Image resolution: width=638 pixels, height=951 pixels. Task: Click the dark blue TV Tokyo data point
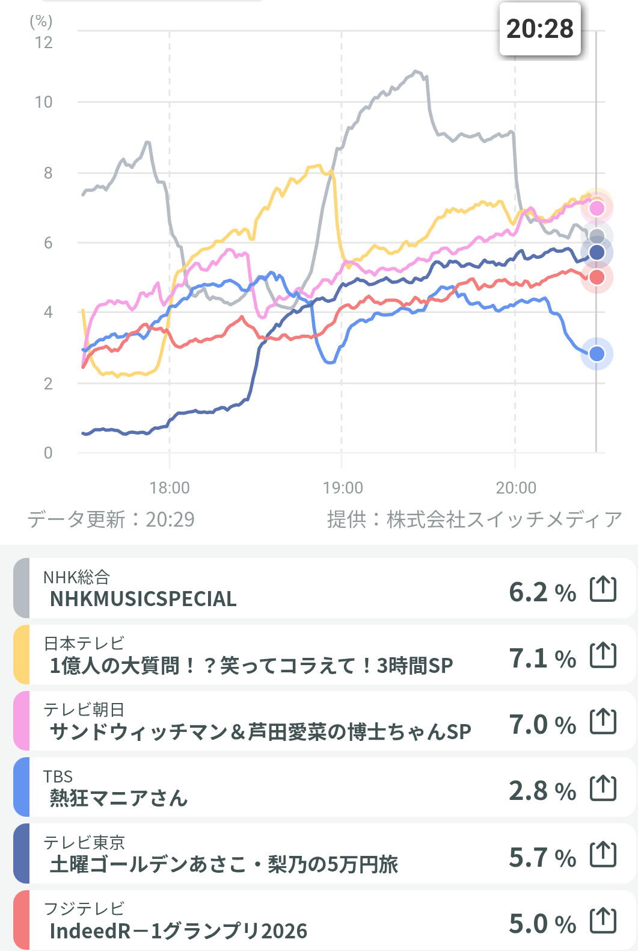(x=597, y=253)
